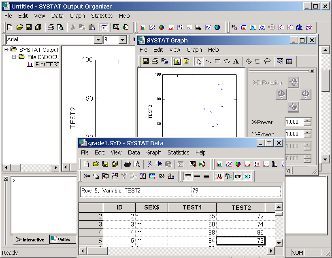
Task: Click horizontal scrollbar thumb in Data window
Action: coord(98,251)
